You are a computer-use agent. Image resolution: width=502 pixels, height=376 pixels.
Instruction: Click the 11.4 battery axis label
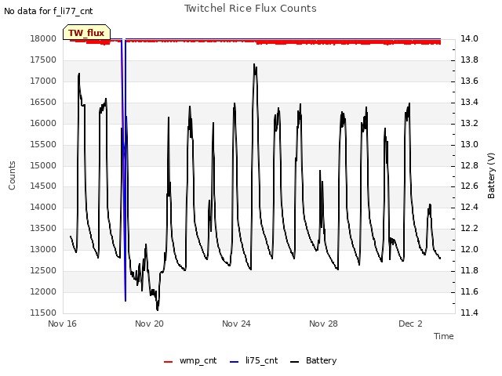click(x=469, y=313)
